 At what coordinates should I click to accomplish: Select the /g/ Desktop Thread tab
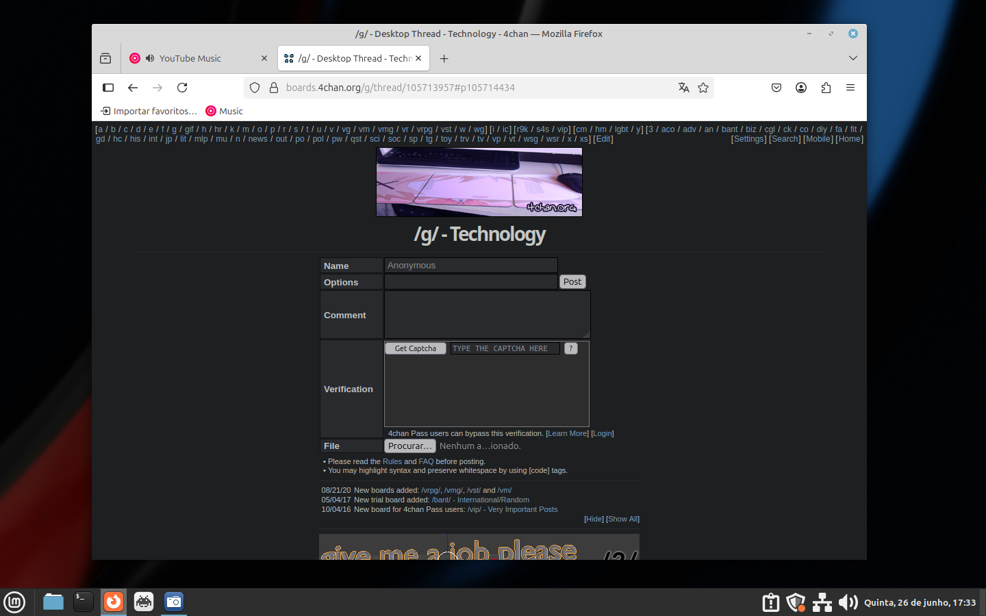tap(353, 58)
